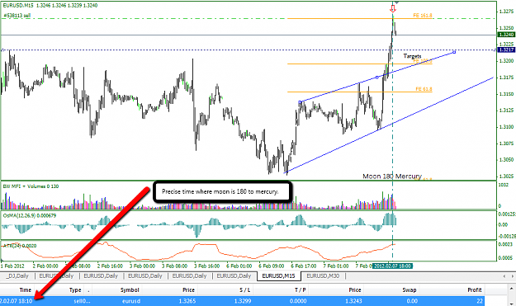Click the current price 1.3243 cell

pyautogui.click(x=353, y=301)
